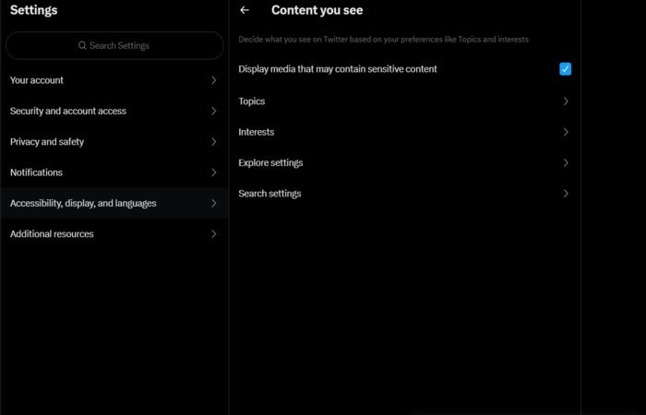Click the magnifier icon in Search Settings
646x415 pixels.
tap(82, 45)
